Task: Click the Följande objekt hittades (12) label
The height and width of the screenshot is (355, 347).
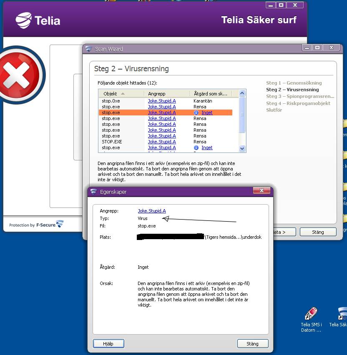Action: [127, 83]
